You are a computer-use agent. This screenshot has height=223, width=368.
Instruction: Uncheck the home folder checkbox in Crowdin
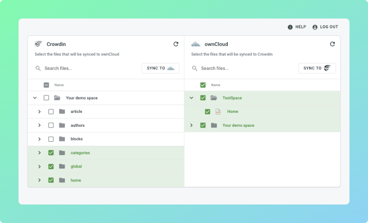click(51, 180)
